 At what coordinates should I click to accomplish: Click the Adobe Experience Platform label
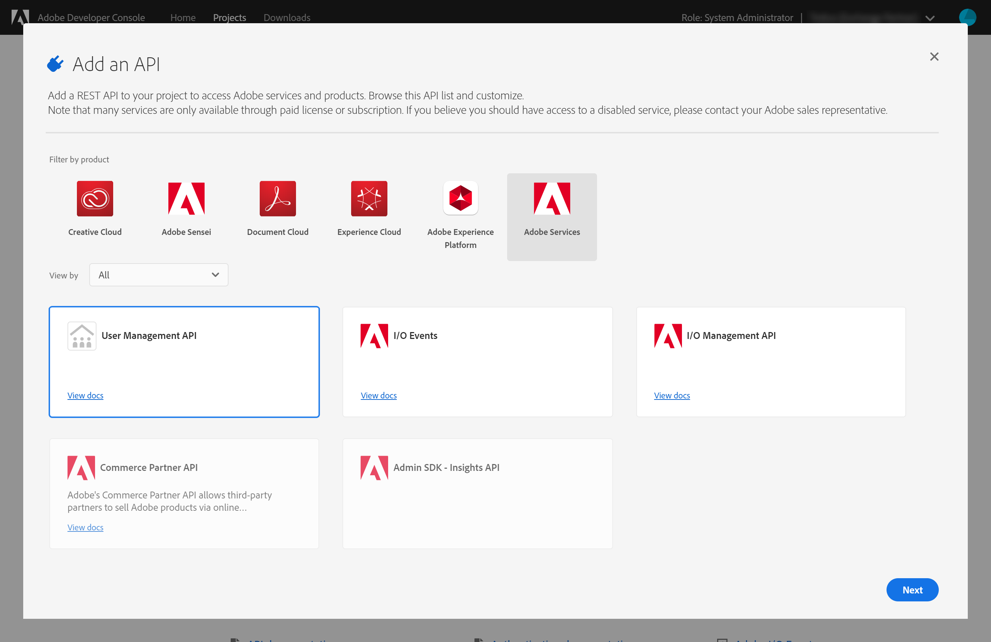461,239
